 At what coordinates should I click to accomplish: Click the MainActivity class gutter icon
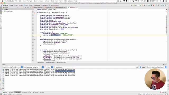[35, 13]
